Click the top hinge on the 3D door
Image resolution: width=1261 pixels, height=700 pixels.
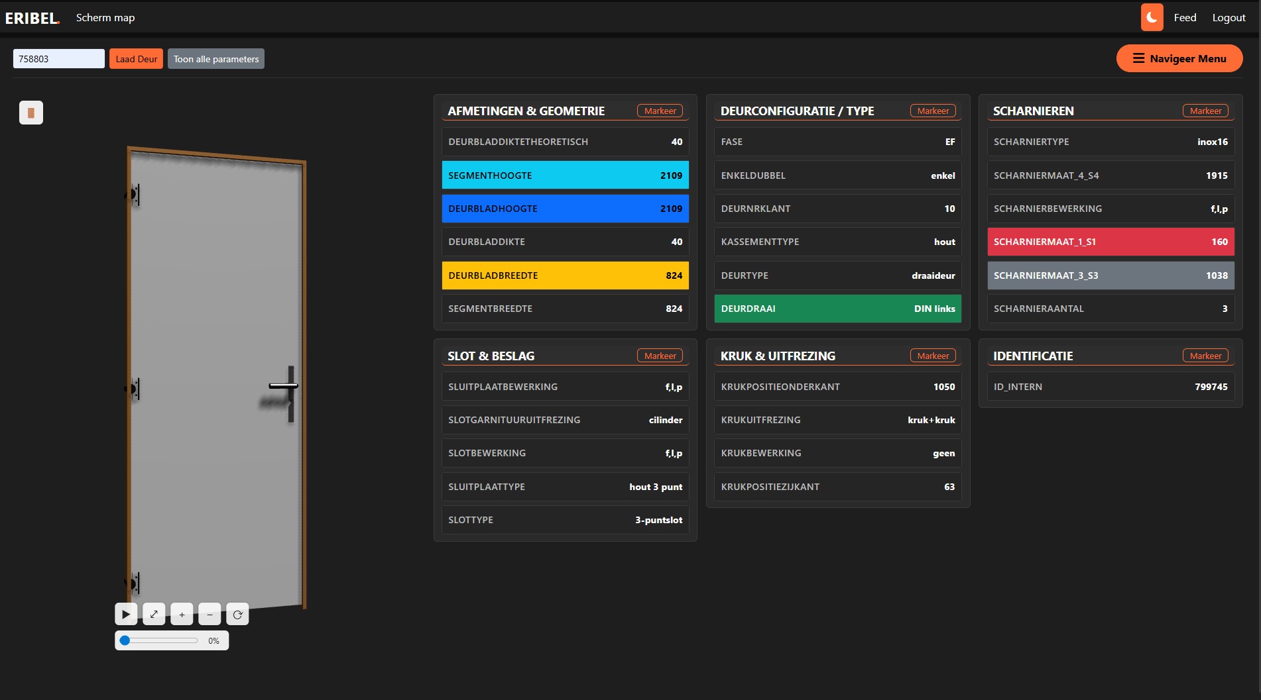pyautogui.click(x=133, y=195)
